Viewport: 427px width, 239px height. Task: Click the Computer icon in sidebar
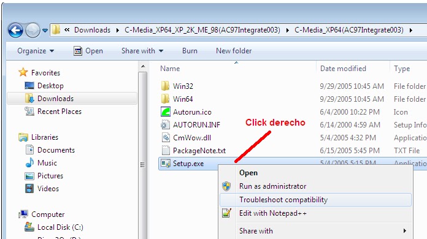(x=23, y=214)
